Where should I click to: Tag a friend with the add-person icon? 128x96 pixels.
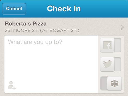pos(12,86)
